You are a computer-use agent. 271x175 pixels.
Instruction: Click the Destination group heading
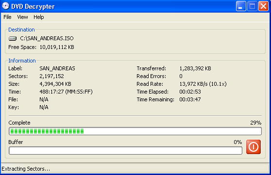(x=21, y=30)
